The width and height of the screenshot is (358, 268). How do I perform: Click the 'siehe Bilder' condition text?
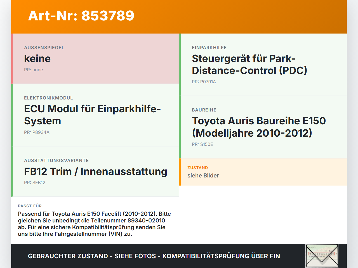click(203, 176)
